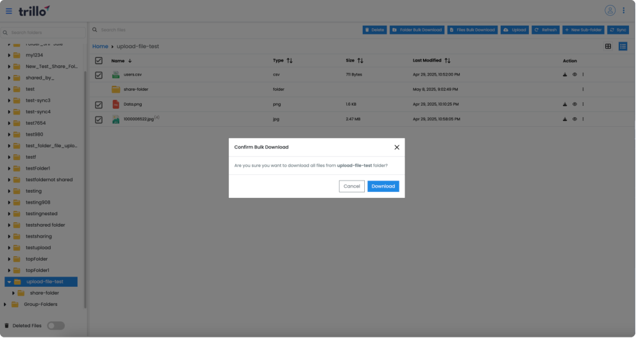Uncheck the Data.png checkbox
The image size is (636, 338).
click(99, 105)
